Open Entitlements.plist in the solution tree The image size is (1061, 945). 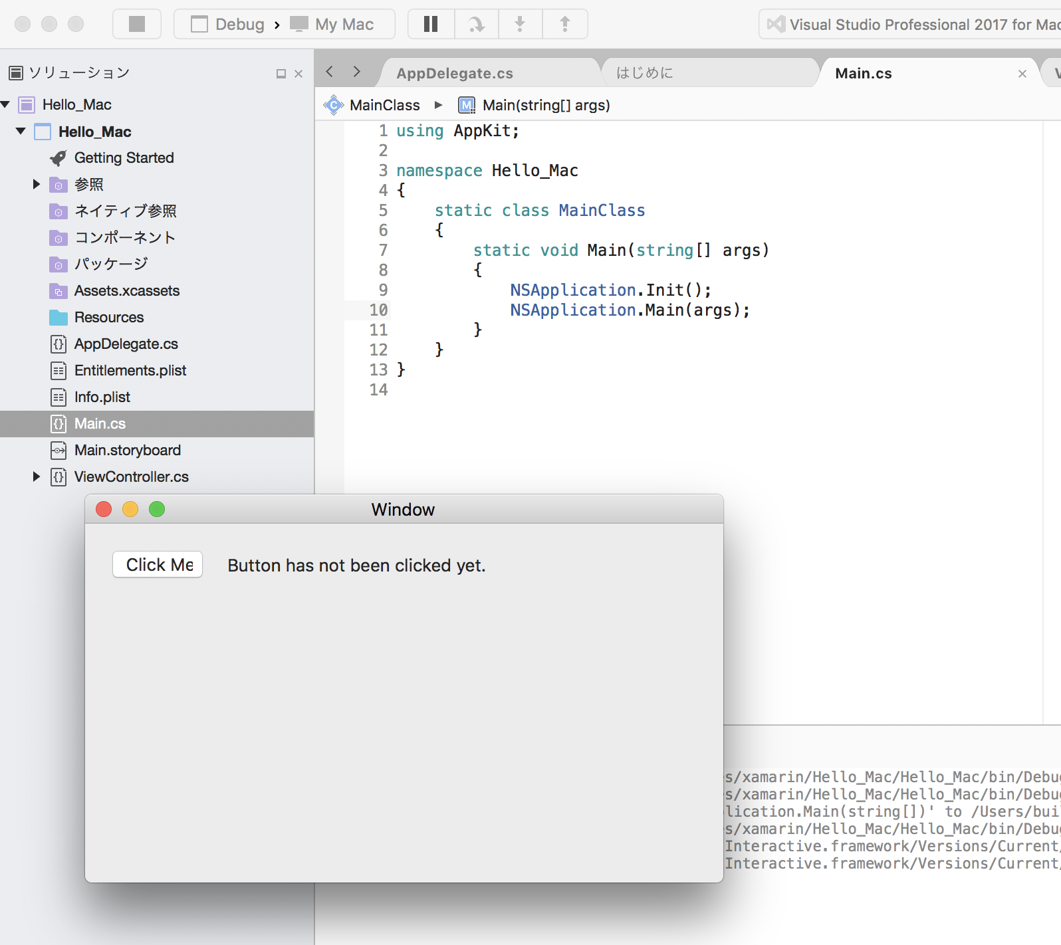click(118, 370)
